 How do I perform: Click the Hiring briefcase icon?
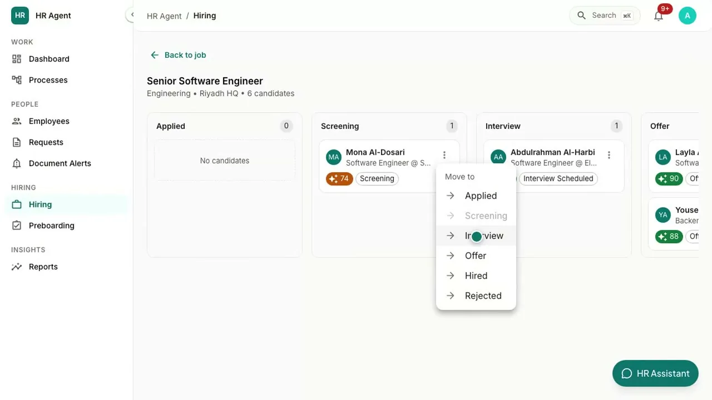pyautogui.click(x=17, y=204)
